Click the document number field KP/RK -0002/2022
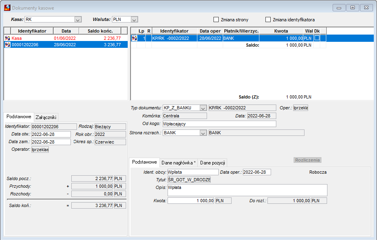 click(242, 108)
